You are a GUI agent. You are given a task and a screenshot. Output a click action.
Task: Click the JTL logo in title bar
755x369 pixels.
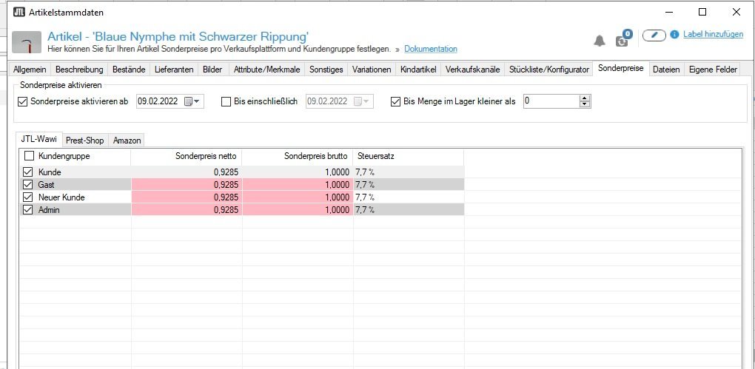pyautogui.click(x=19, y=12)
